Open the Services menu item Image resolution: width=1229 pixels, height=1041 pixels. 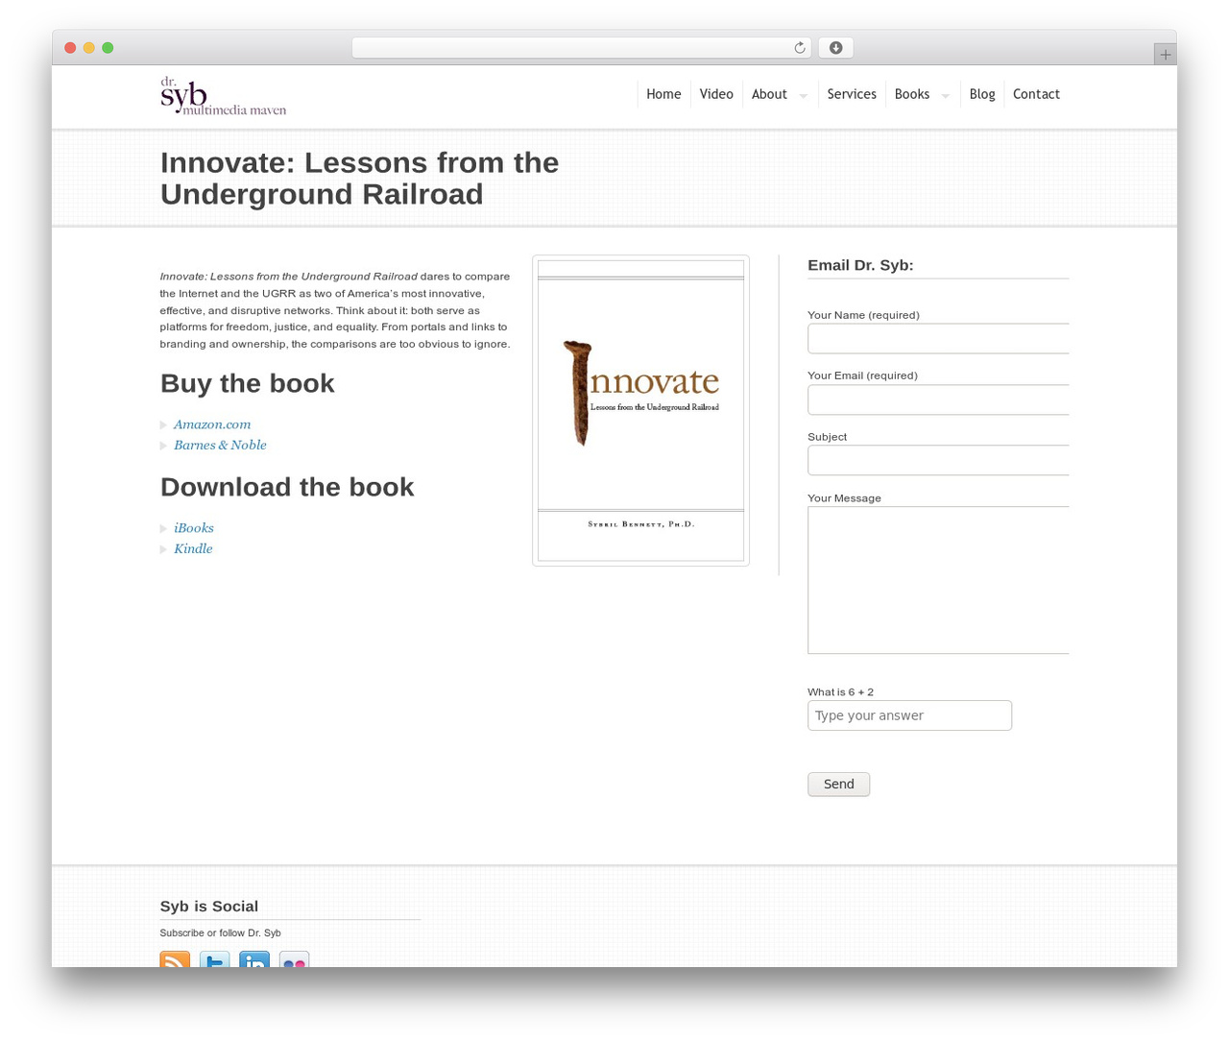852,94
